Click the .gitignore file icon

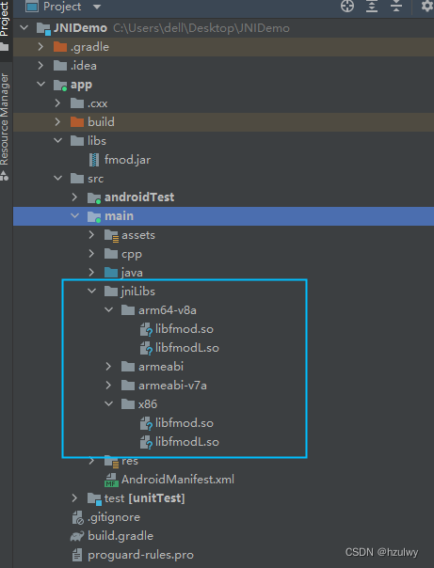pyautogui.click(x=77, y=517)
